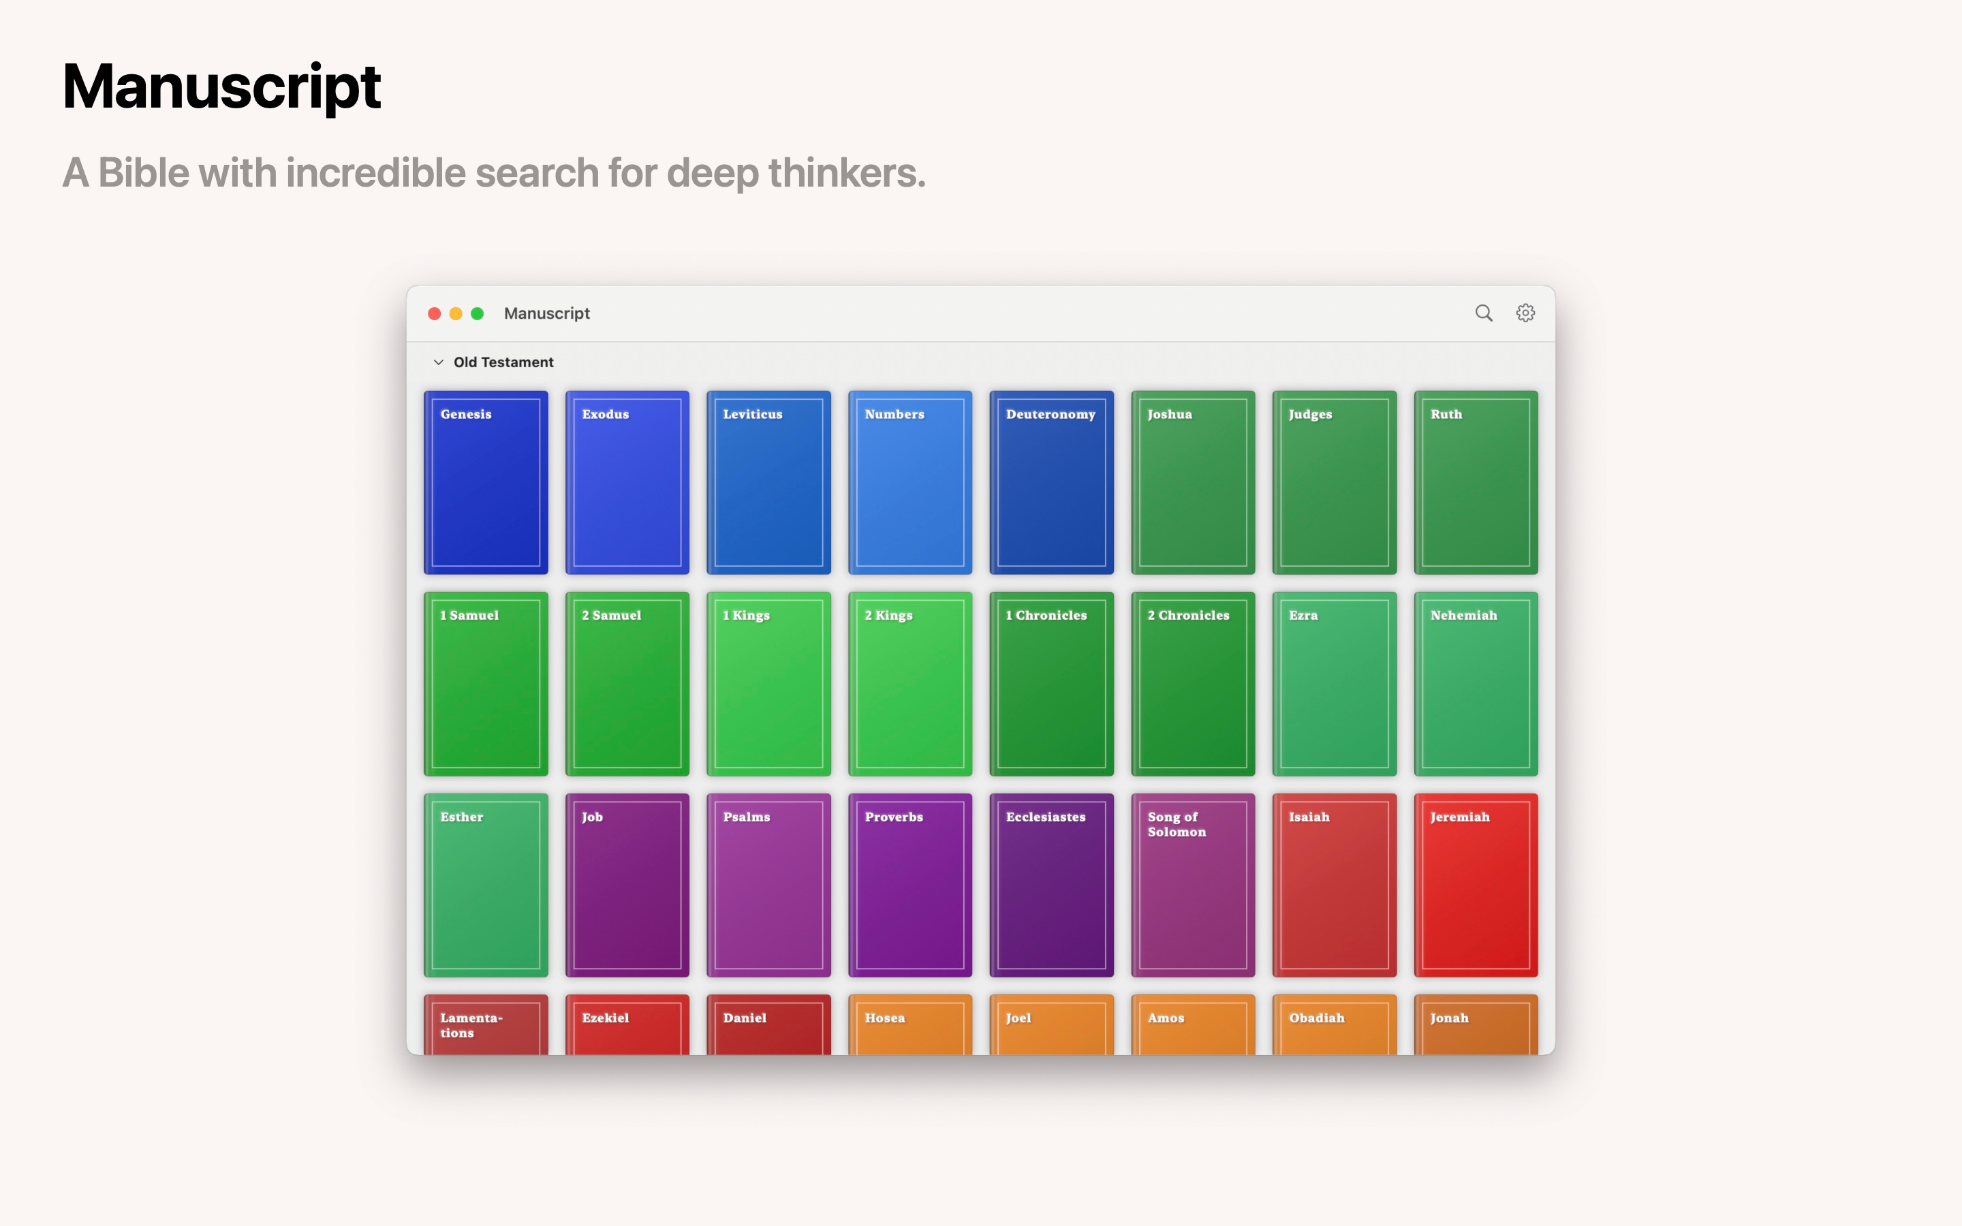Viewport: 1962px width, 1226px height.
Task: Open the settings gear icon
Action: point(1526,313)
